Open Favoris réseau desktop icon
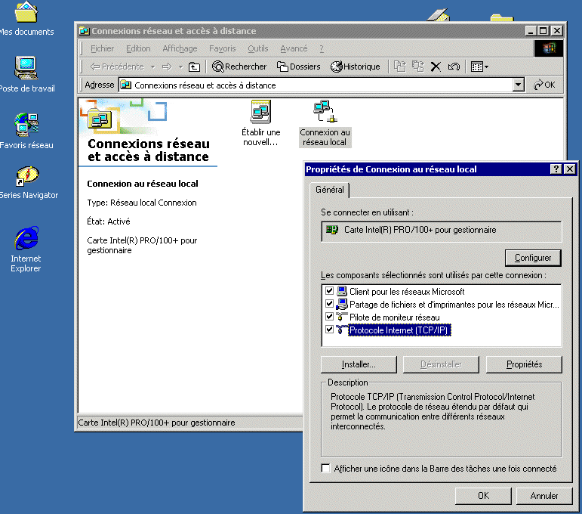 pyautogui.click(x=26, y=131)
